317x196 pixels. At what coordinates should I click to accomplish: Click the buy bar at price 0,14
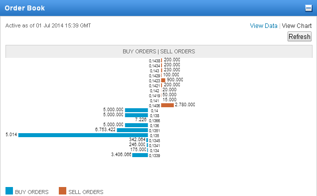tap(137, 110)
